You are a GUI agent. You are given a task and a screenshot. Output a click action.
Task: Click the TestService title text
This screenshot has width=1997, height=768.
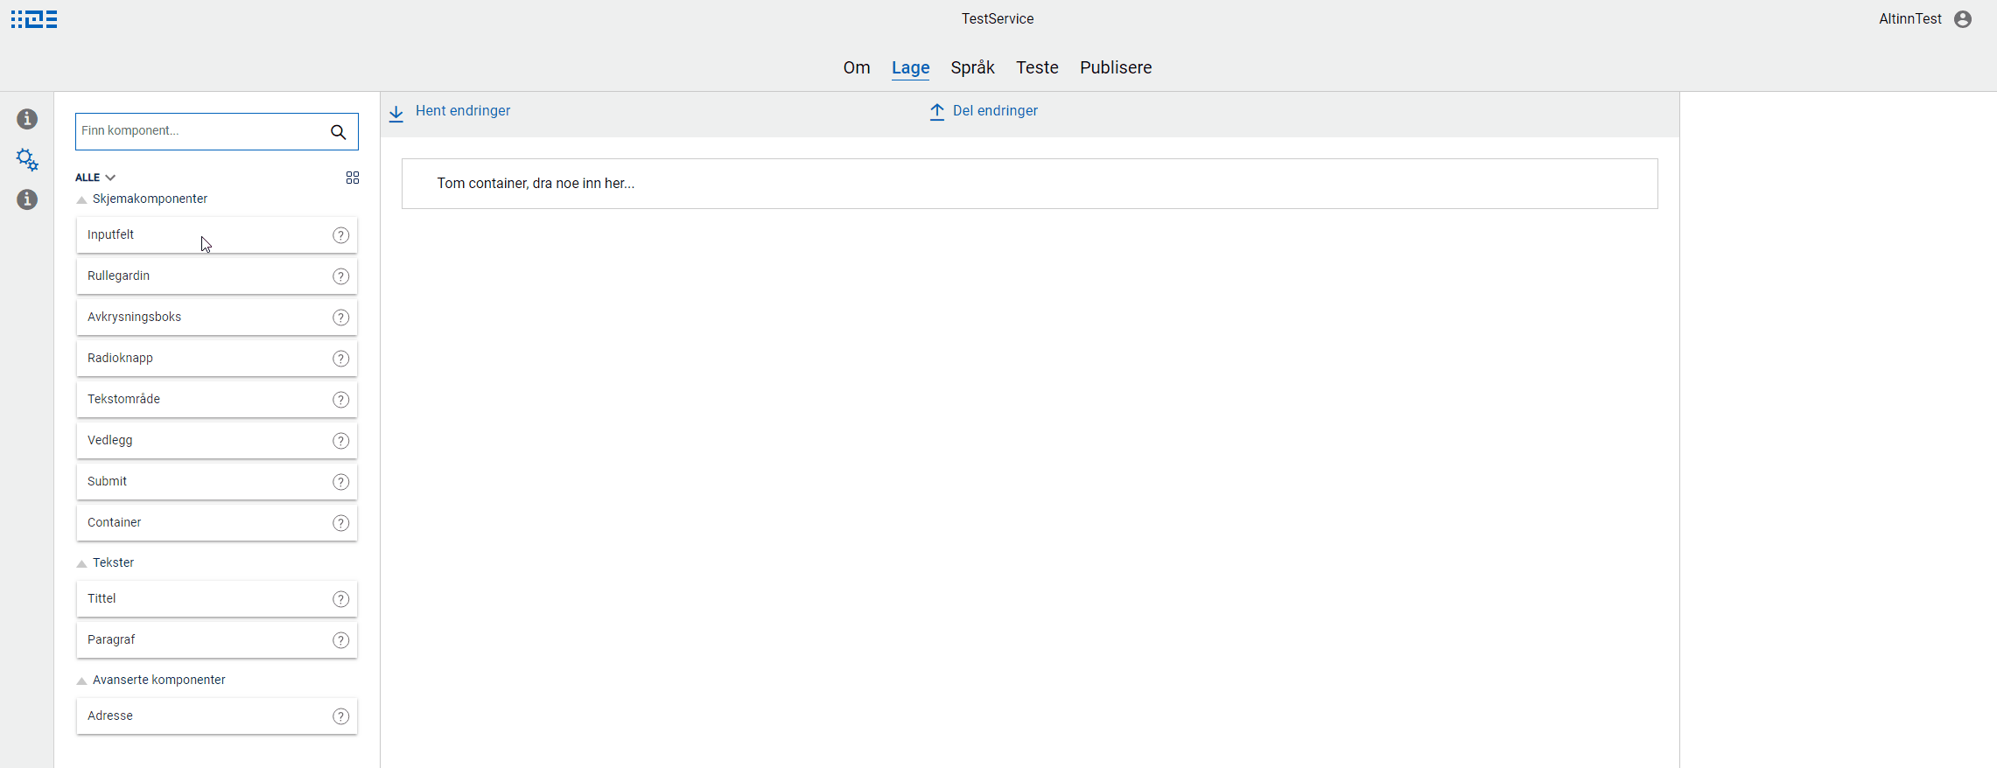click(x=998, y=19)
